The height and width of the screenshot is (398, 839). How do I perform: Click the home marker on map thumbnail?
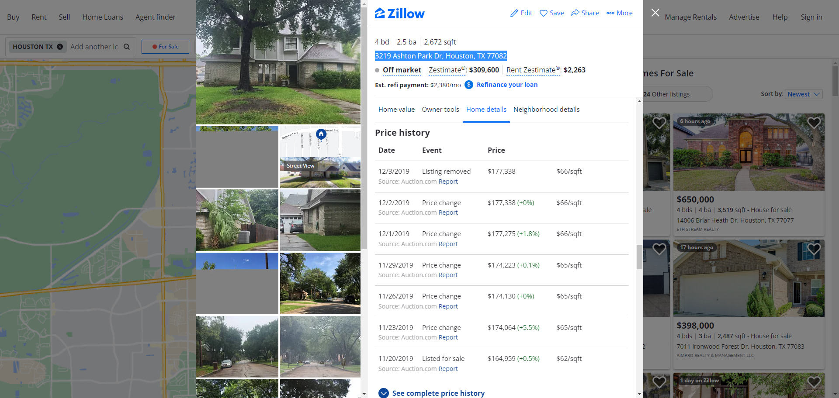click(321, 134)
